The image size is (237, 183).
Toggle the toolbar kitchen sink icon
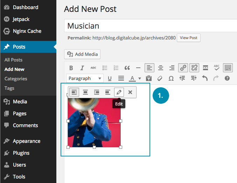click(228, 68)
